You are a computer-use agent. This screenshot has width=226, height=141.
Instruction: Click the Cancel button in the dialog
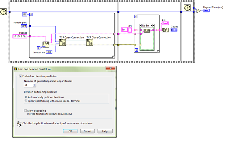pyautogui.click(x=87, y=131)
